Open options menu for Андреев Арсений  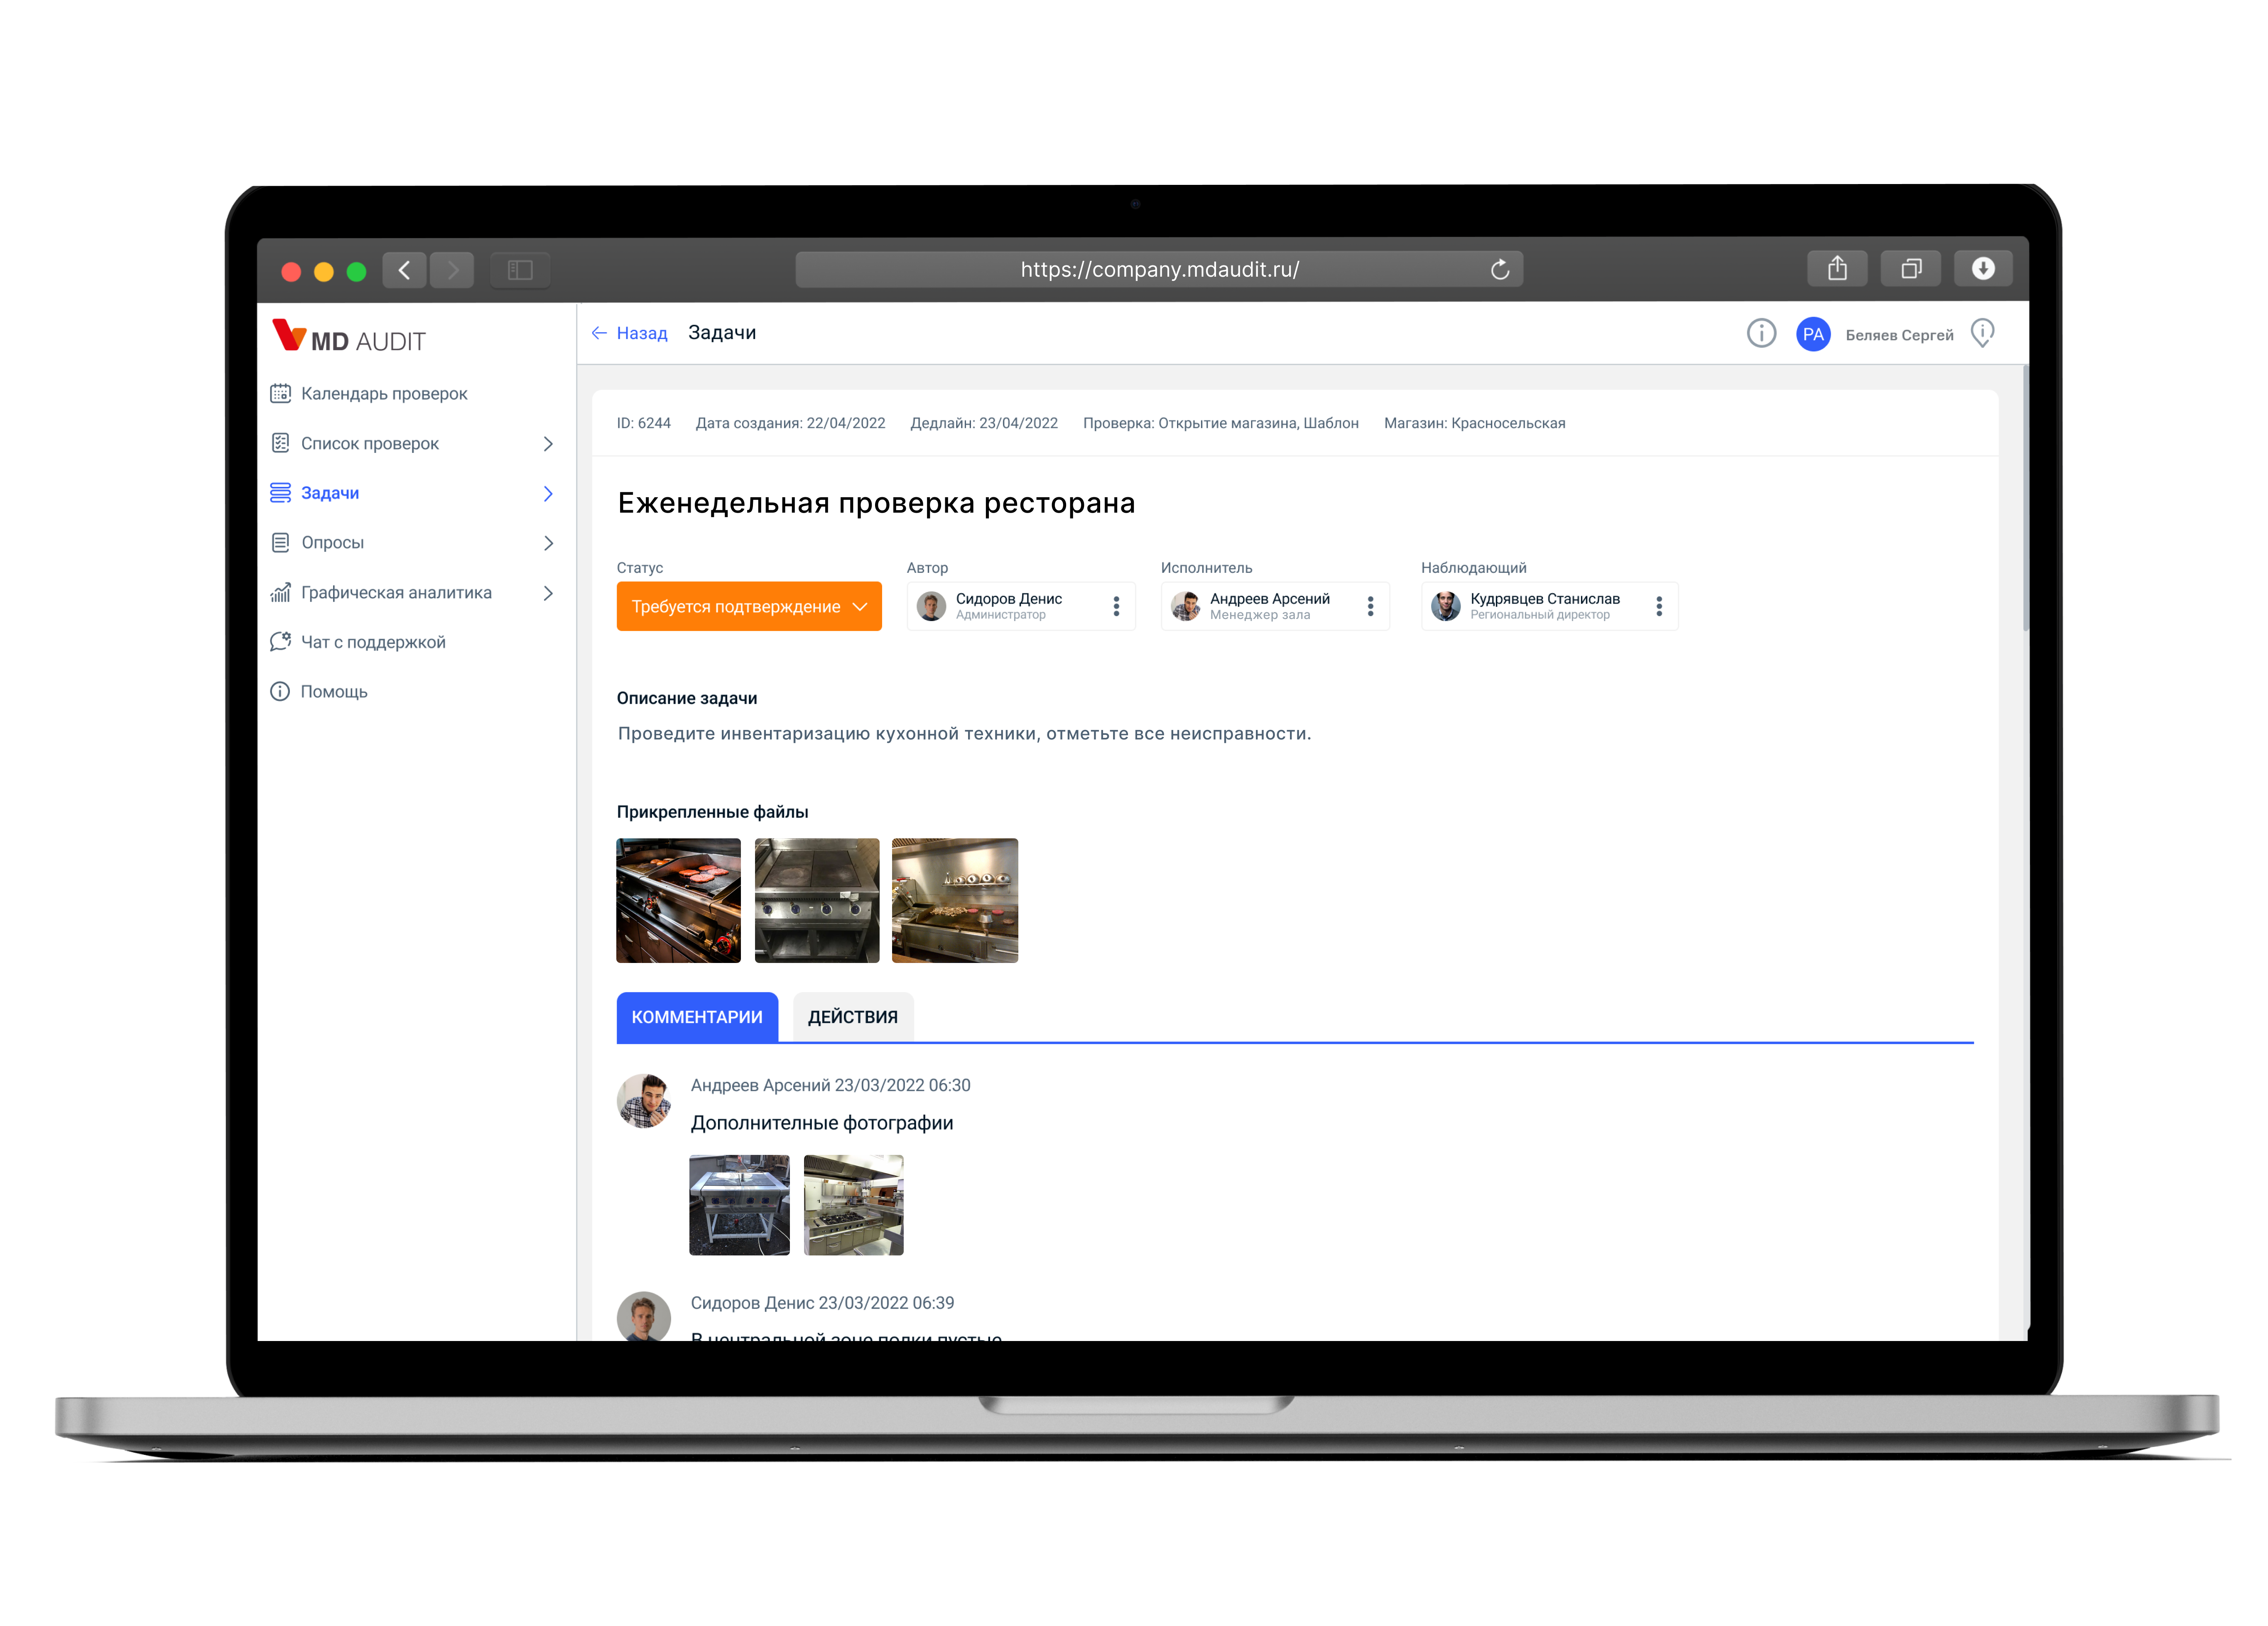click(1370, 606)
